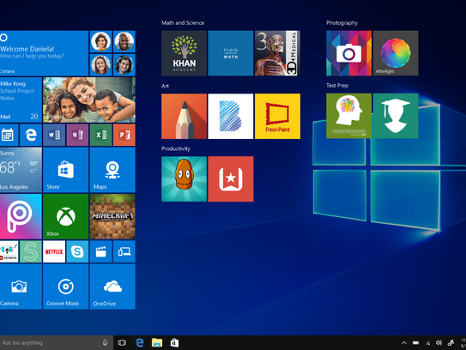Open the Camera tile
The image size is (466, 350).
pos(21,287)
